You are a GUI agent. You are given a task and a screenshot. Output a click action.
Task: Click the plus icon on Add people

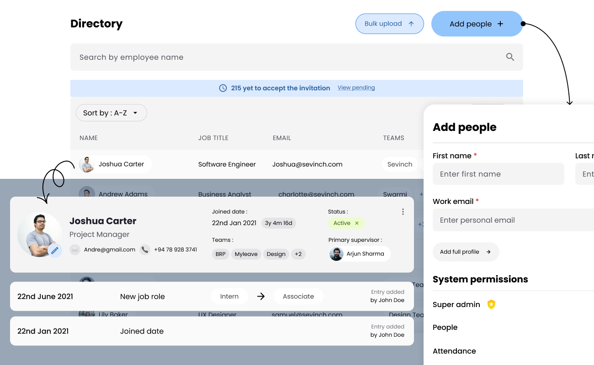pos(500,23)
